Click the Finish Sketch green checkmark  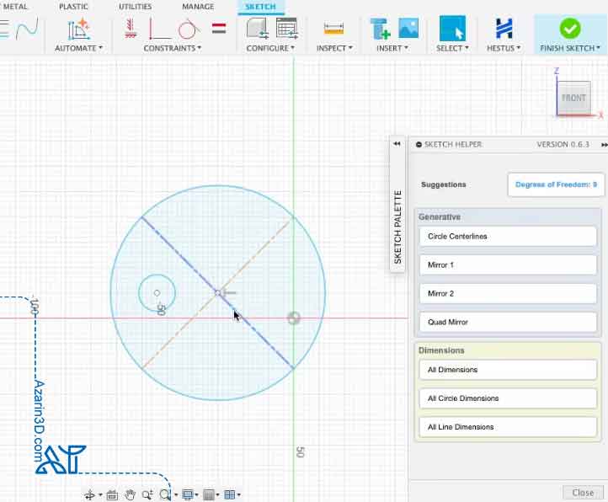click(x=570, y=29)
